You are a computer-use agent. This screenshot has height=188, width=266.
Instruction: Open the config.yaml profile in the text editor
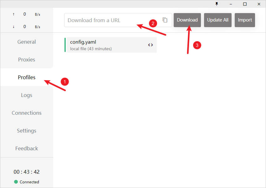(x=151, y=45)
